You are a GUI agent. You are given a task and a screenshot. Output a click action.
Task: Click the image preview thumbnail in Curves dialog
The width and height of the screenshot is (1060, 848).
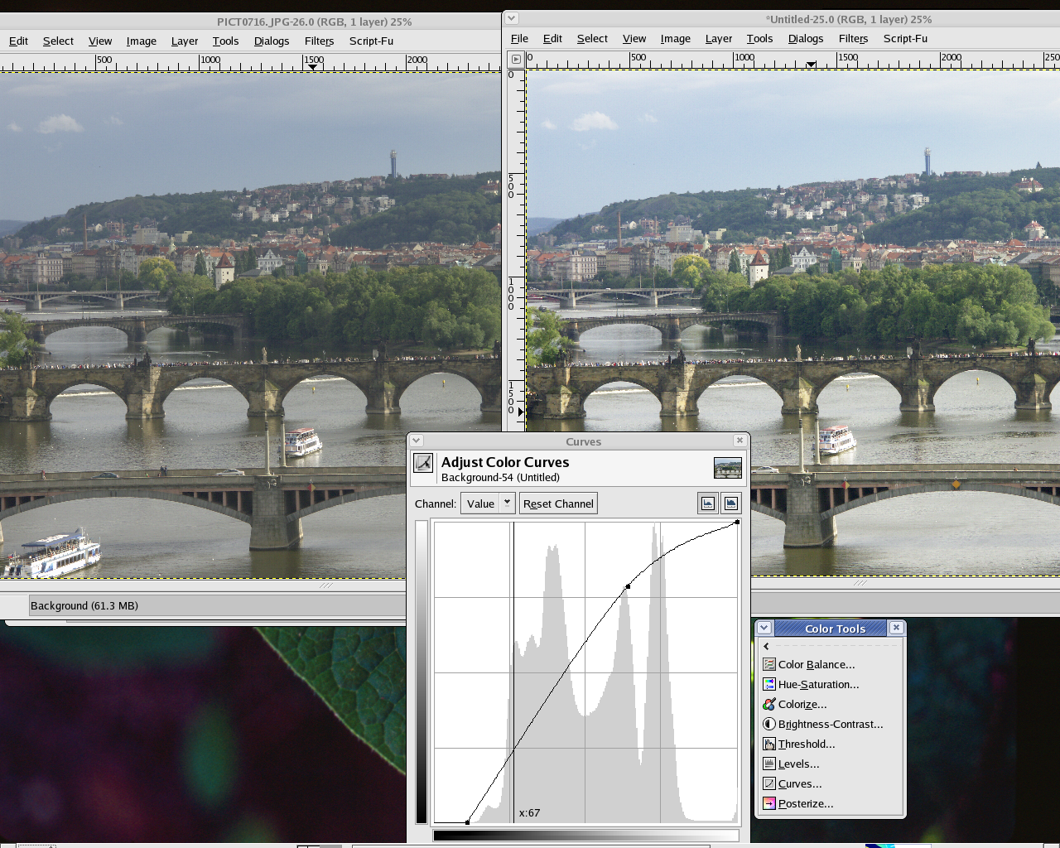pos(728,468)
